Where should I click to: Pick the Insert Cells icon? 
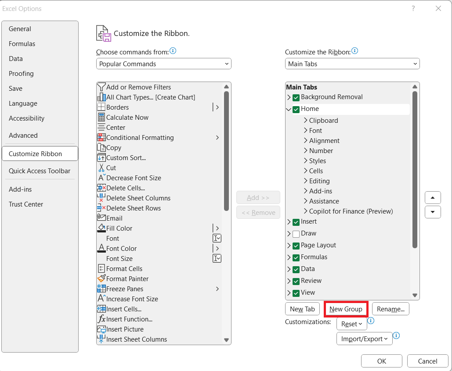pyautogui.click(x=101, y=309)
